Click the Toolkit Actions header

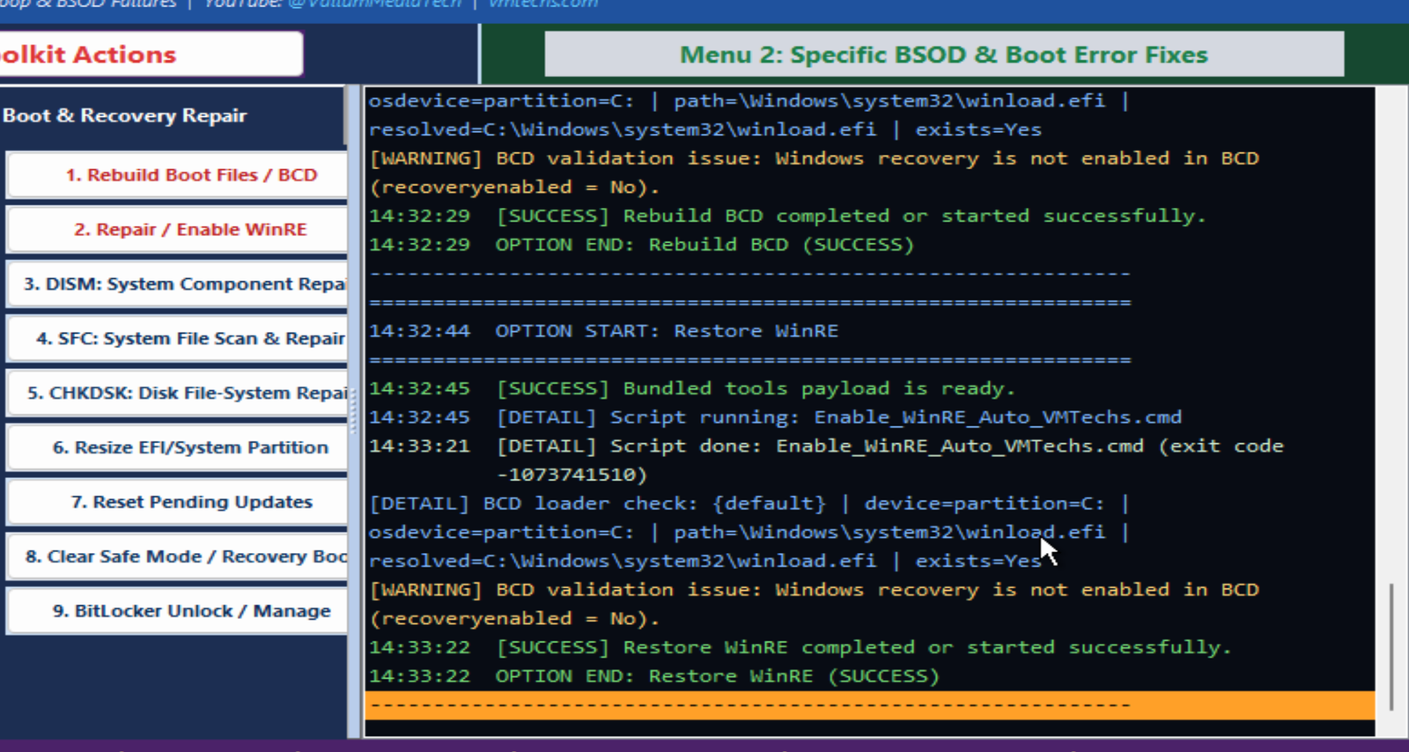tap(150, 55)
